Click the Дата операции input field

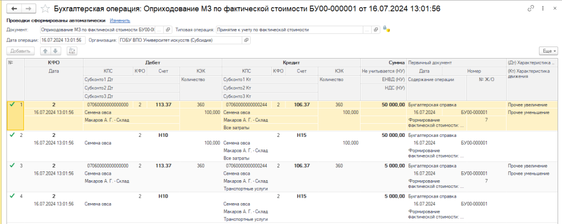click(x=60, y=40)
